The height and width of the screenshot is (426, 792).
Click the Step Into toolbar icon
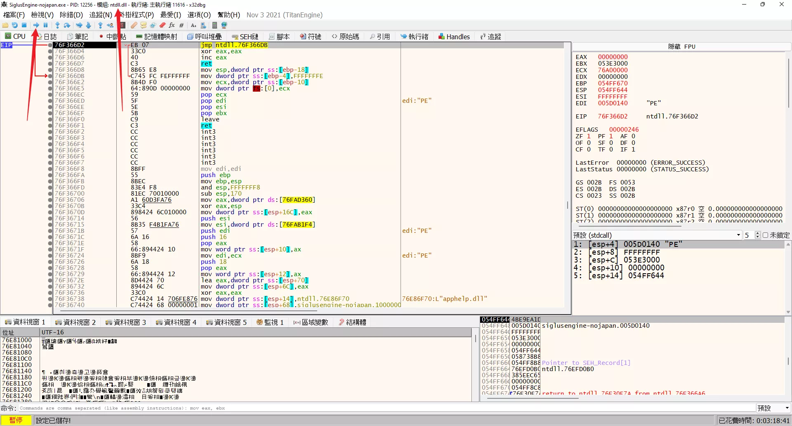pos(57,25)
